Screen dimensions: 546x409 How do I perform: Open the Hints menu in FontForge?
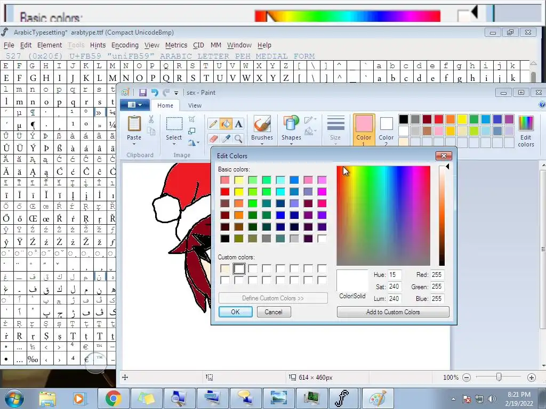click(x=98, y=45)
